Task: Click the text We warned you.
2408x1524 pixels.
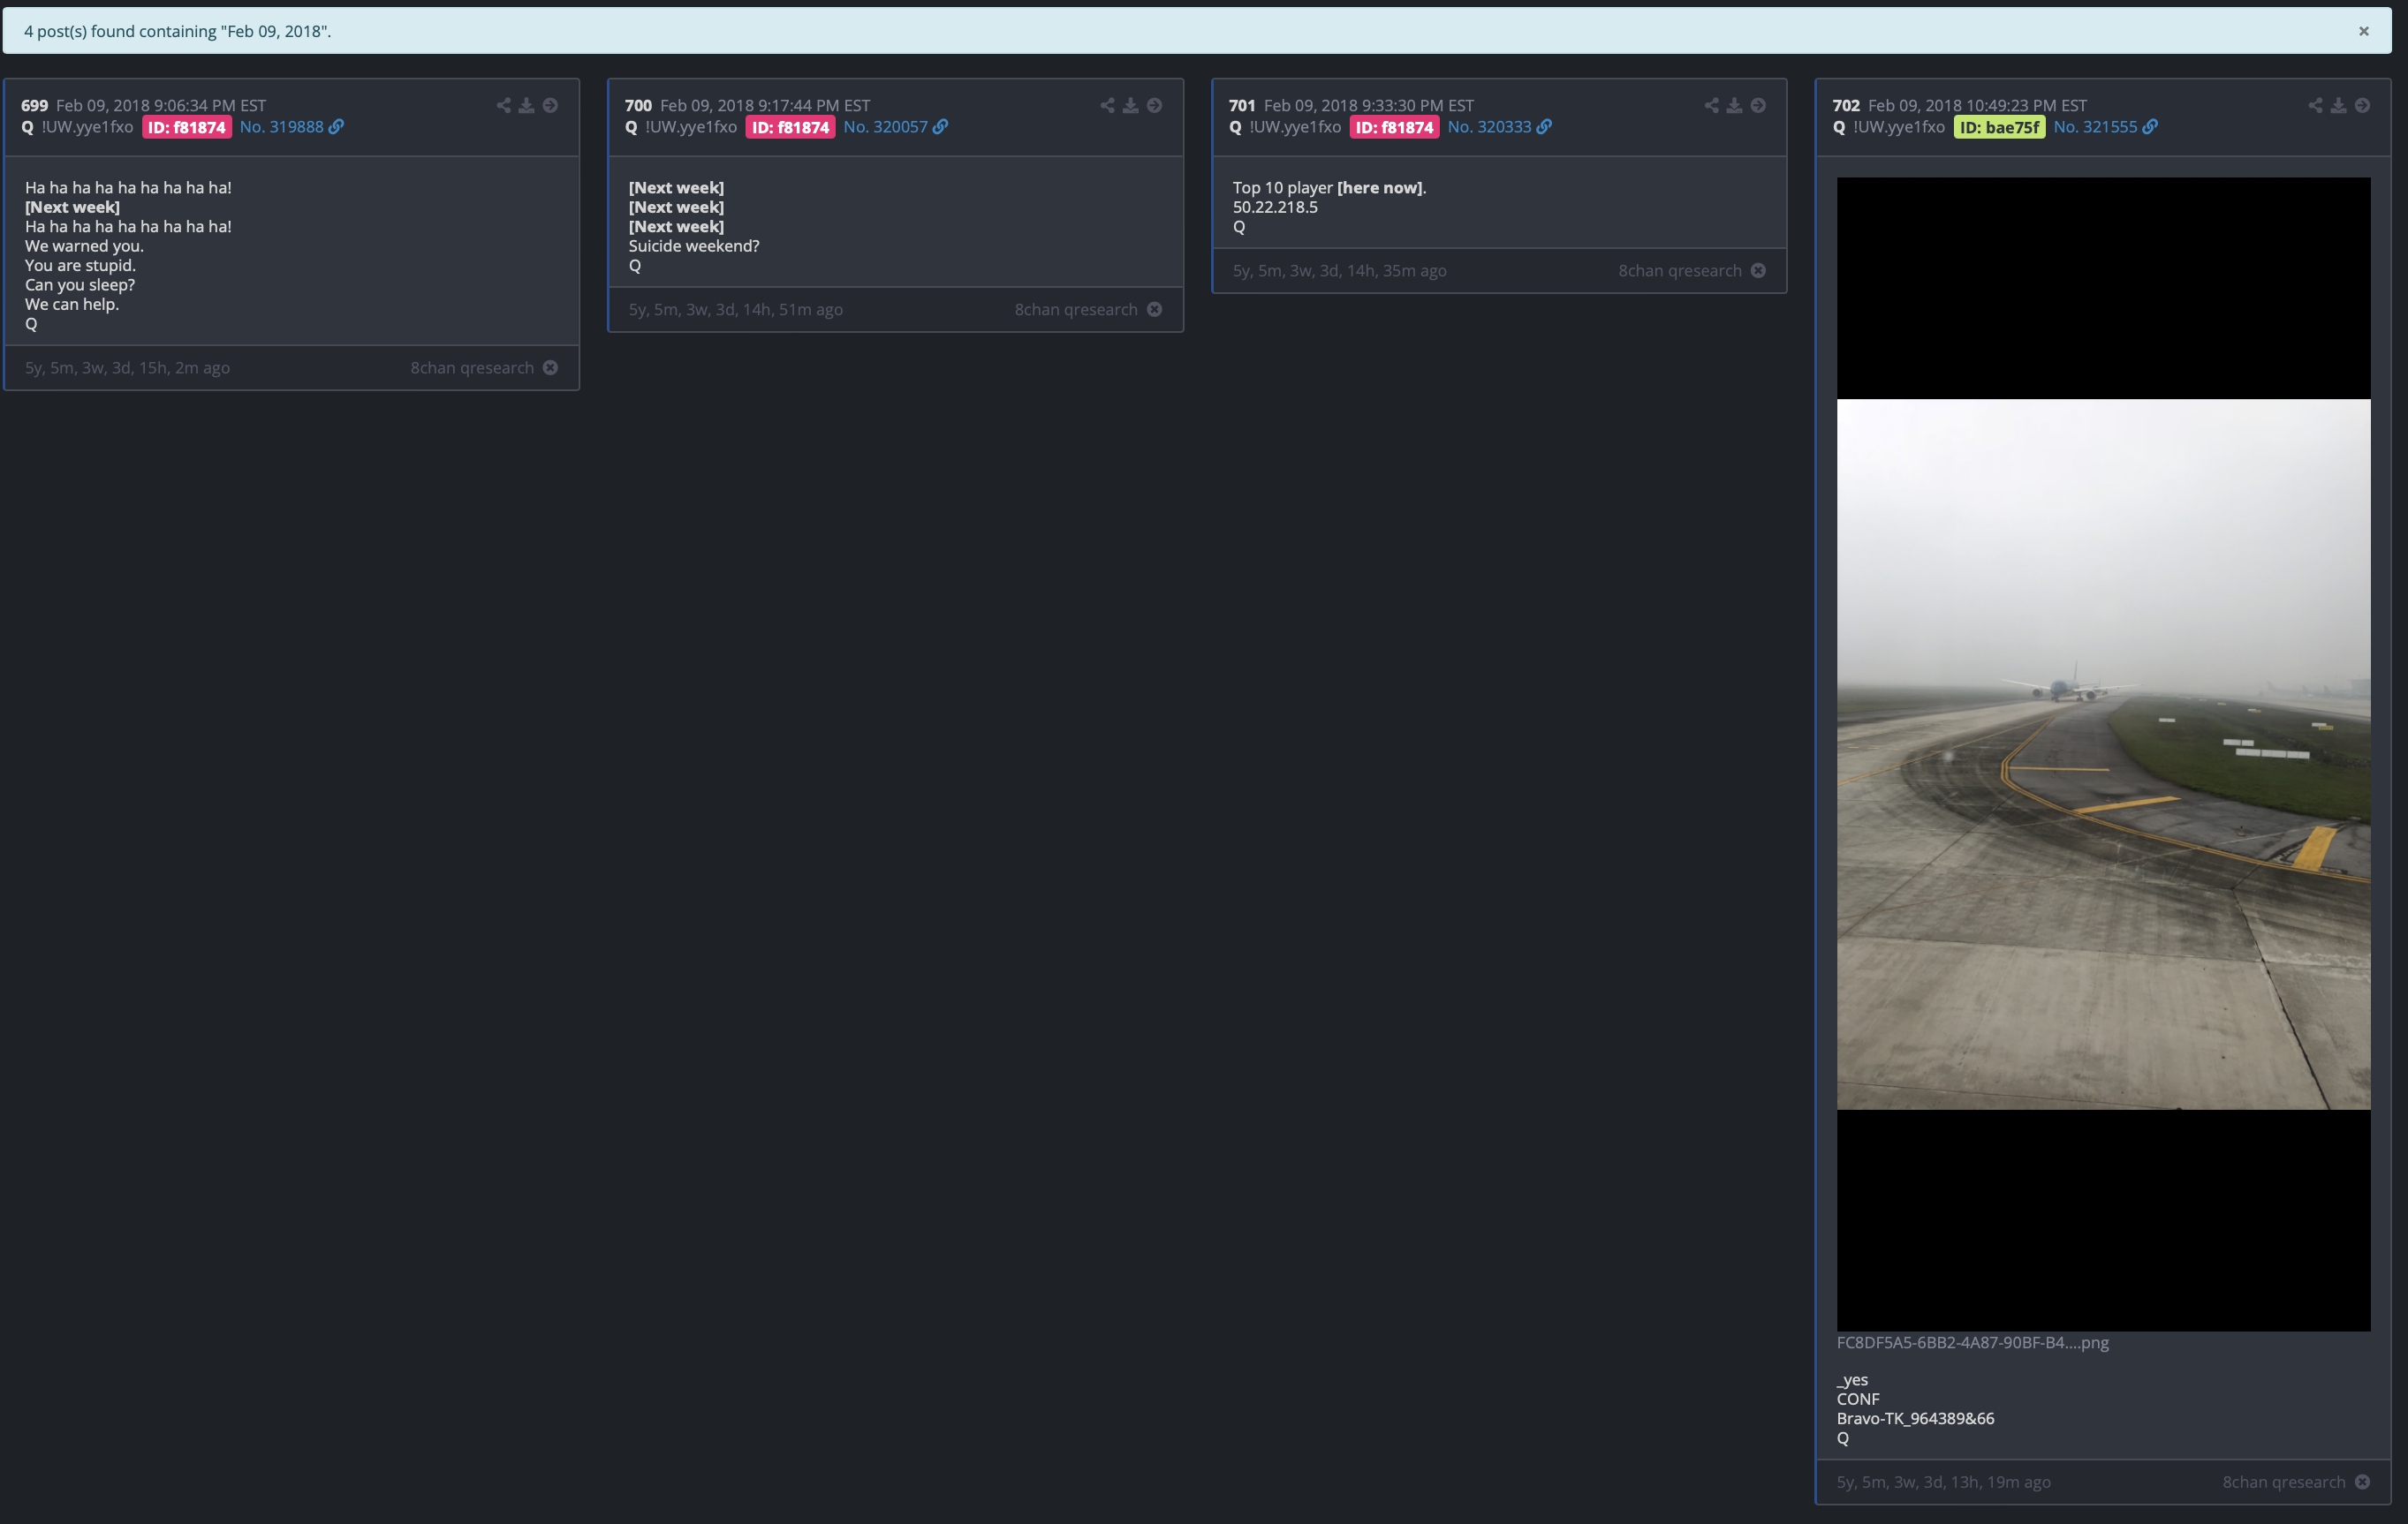Action: coord(84,245)
